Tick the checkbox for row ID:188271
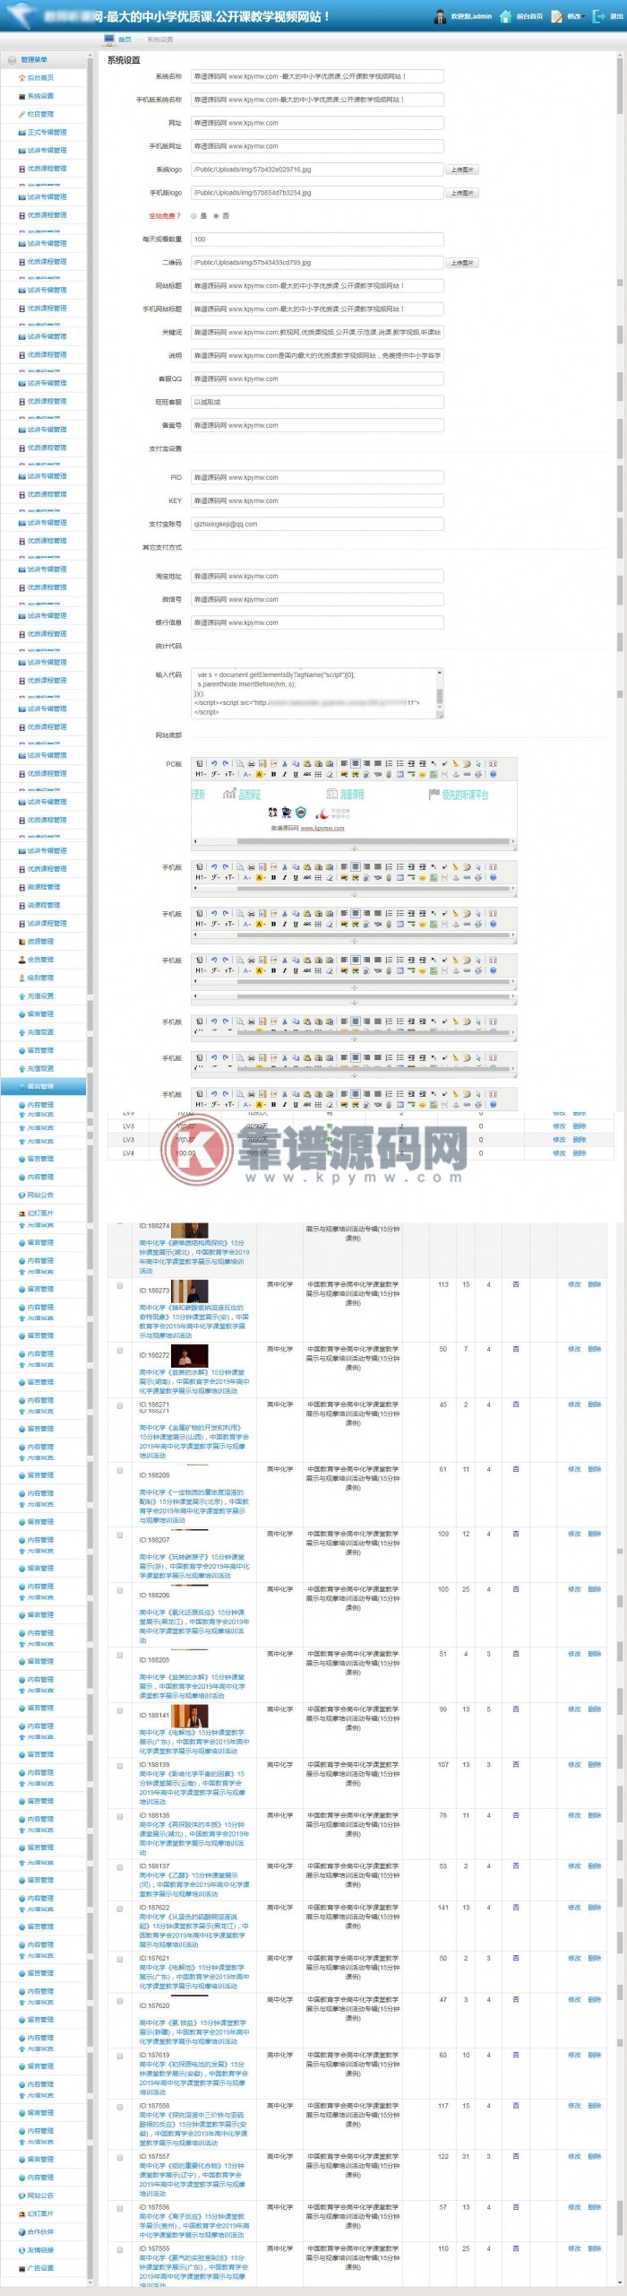This screenshot has width=627, height=2296. pos(119,1405)
